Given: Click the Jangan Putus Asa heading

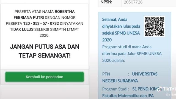Looking at the screenshot, I should pos(45,47).
